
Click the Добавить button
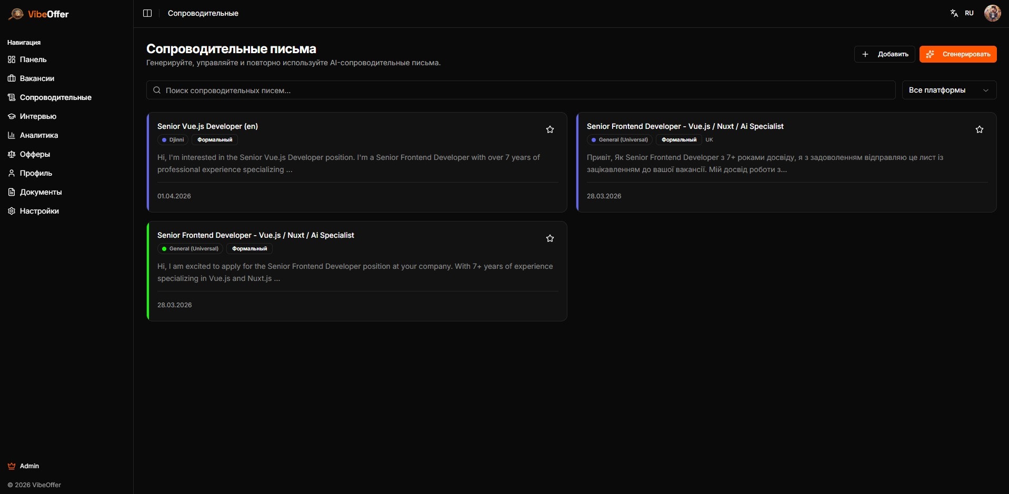(x=884, y=54)
